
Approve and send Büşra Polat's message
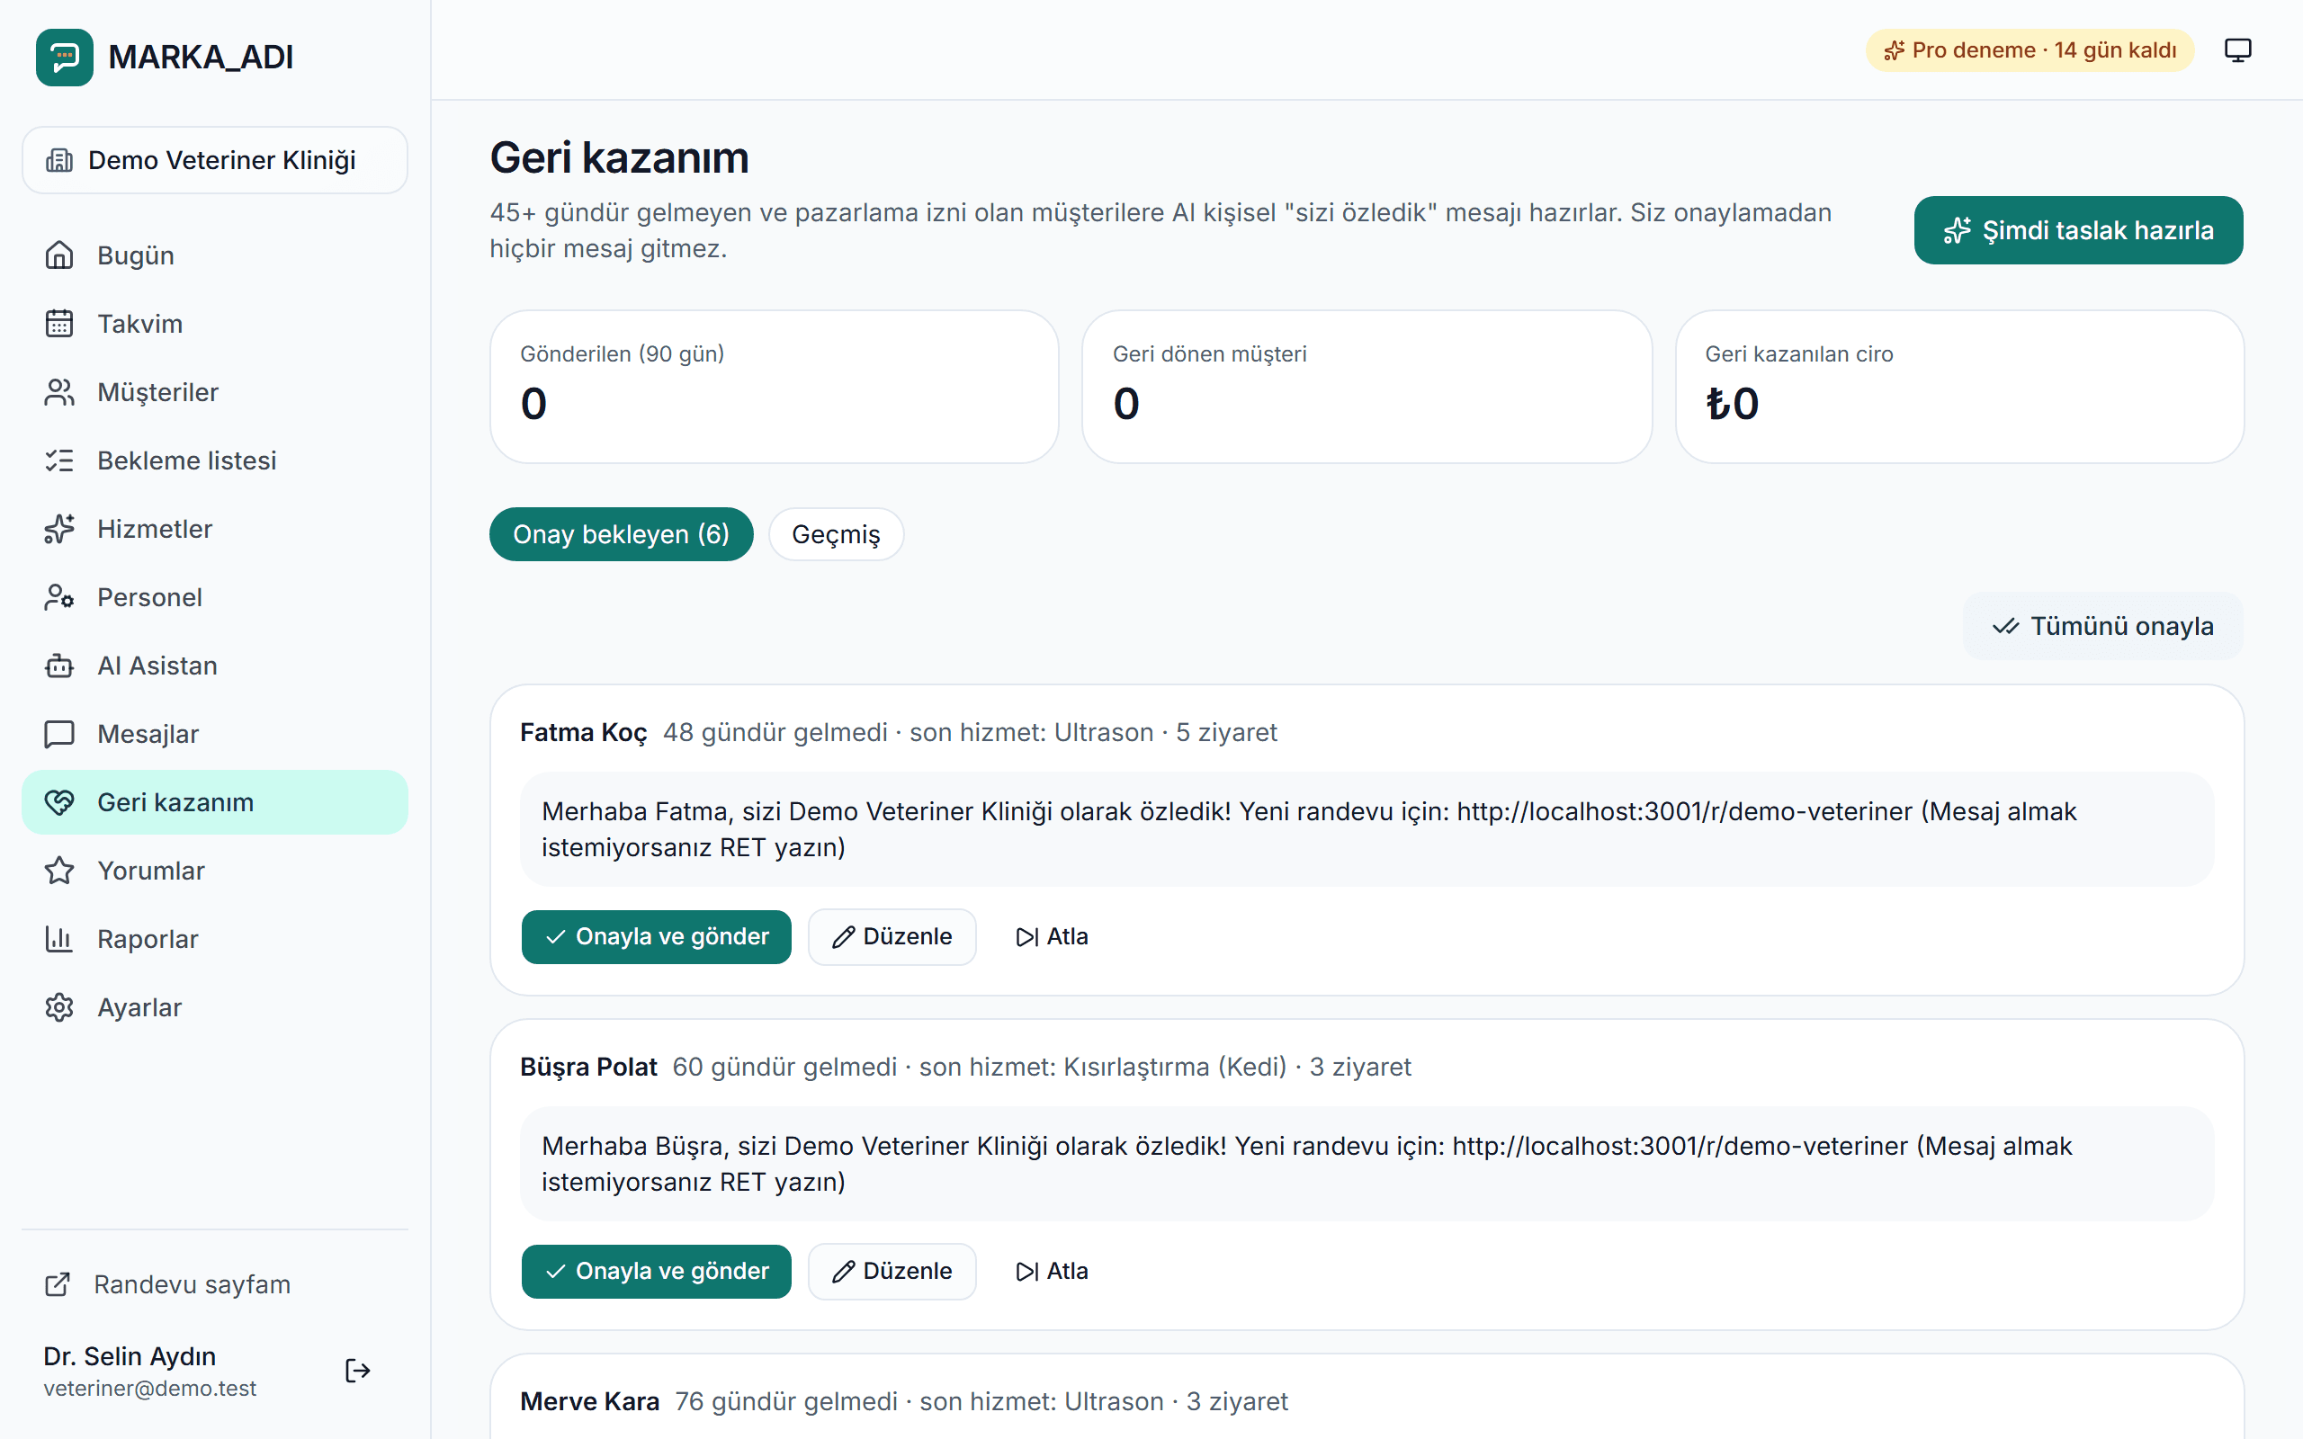pos(656,1272)
